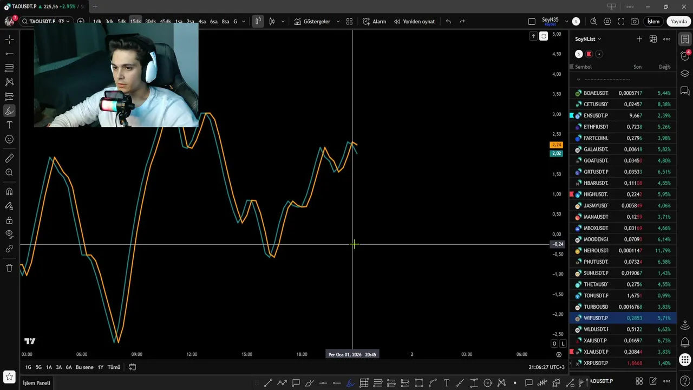Hide all drawings with eye icon

9,235
